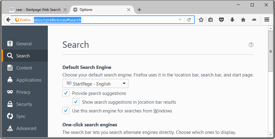The image size is (275, 139).
Task: Open a new tab with plus button
Action: pos(139,10)
